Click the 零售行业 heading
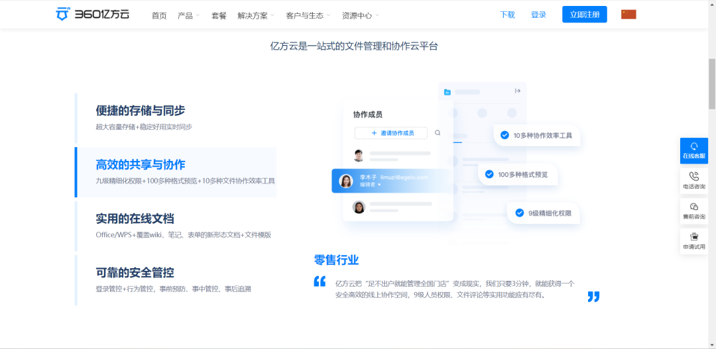 337,260
